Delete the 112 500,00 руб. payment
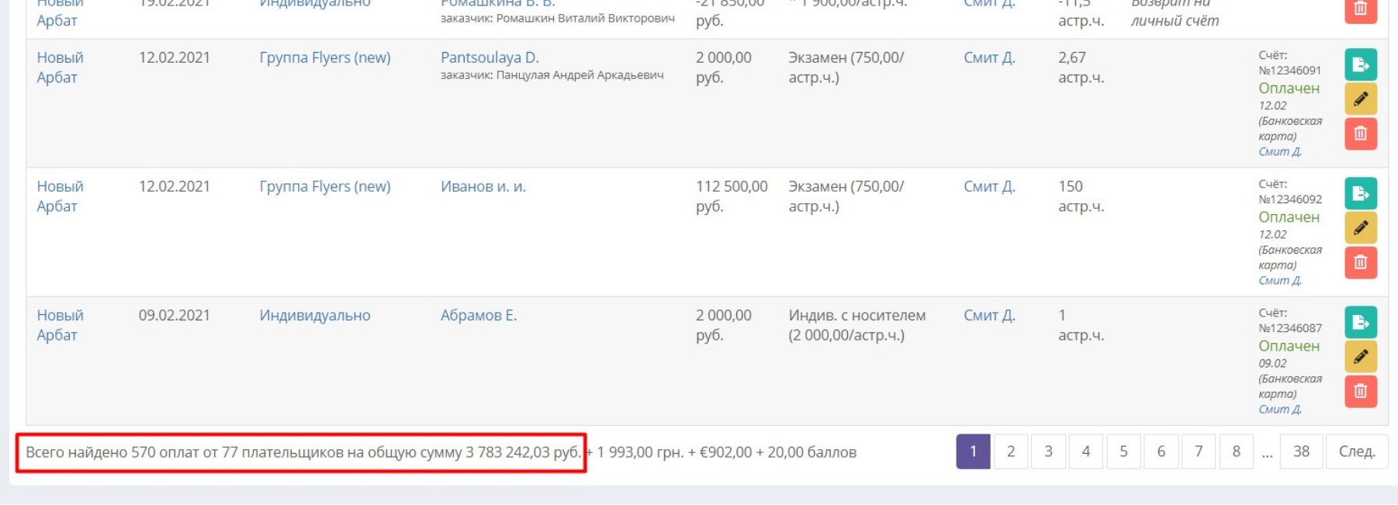Image resolution: width=1398 pixels, height=505 pixels. click(1361, 262)
